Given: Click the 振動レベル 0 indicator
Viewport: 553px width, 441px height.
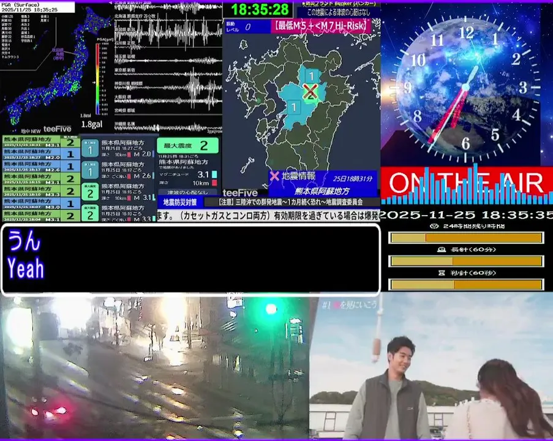Looking at the screenshot, I should (x=247, y=27).
